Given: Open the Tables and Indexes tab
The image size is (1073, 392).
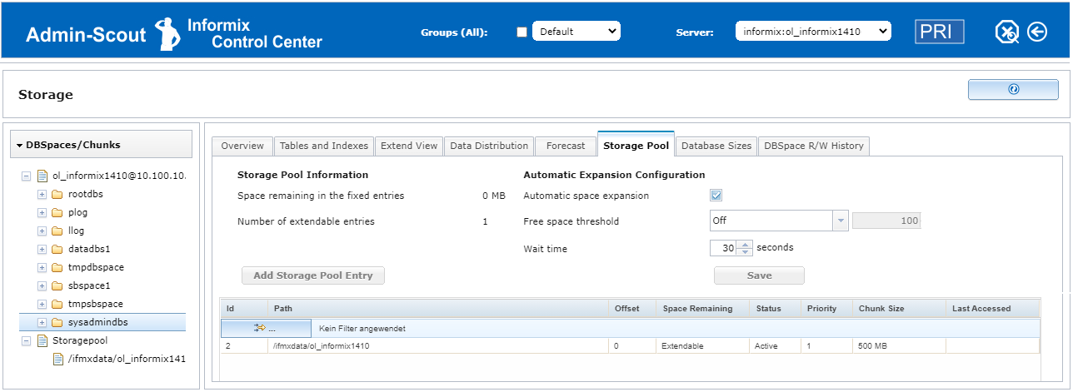Looking at the screenshot, I should click(x=324, y=146).
